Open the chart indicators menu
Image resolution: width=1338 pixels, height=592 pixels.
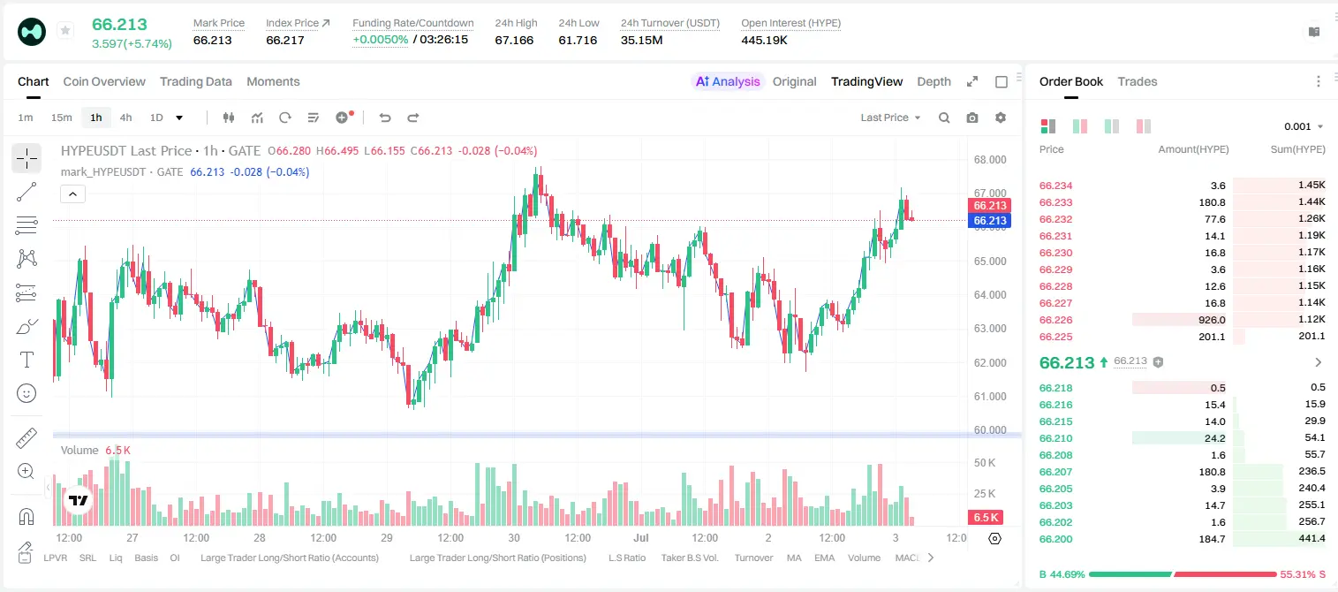(x=257, y=118)
